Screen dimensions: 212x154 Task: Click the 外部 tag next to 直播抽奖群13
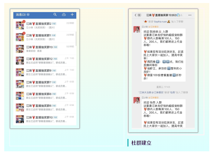pyautogui.click(x=55, y=47)
